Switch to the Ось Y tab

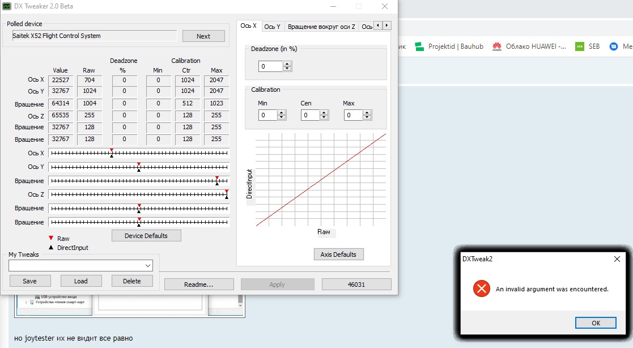[x=273, y=27]
